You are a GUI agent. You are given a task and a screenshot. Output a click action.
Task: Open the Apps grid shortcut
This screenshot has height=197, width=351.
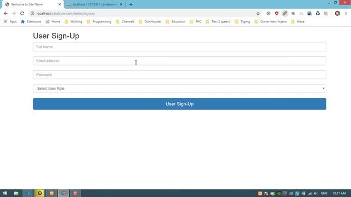pyautogui.click(x=10, y=21)
